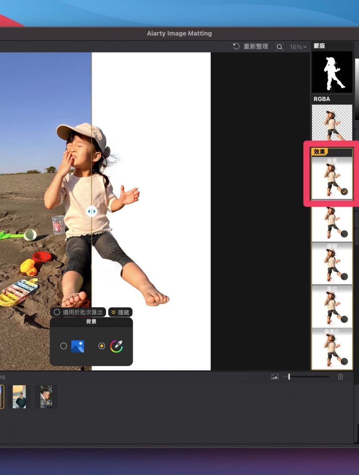Viewport: 359px width, 475px height.
Task: Open the color picker eyedropper icon
Action: pyautogui.click(x=116, y=346)
